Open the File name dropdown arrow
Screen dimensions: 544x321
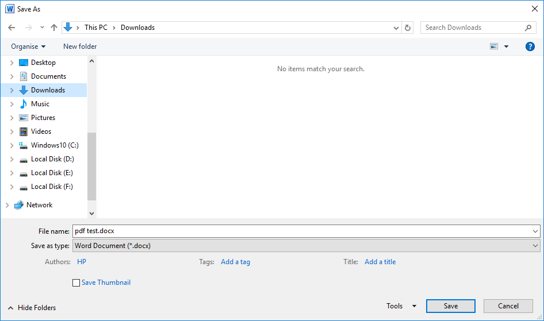pos(535,231)
